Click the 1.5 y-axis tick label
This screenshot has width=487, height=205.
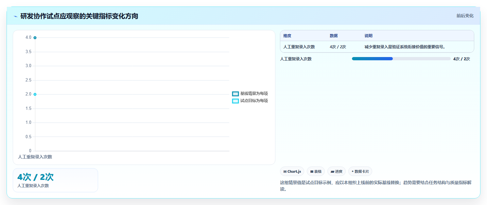(x=28, y=109)
